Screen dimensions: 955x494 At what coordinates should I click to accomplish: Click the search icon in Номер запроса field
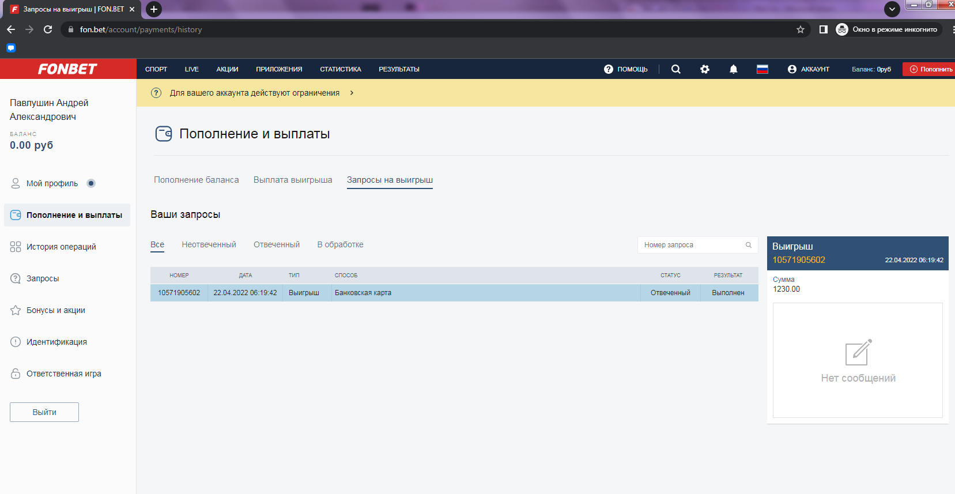click(x=749, y=245)
